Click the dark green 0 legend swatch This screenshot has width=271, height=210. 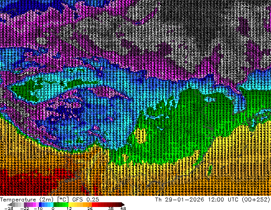tap(55, 204)
